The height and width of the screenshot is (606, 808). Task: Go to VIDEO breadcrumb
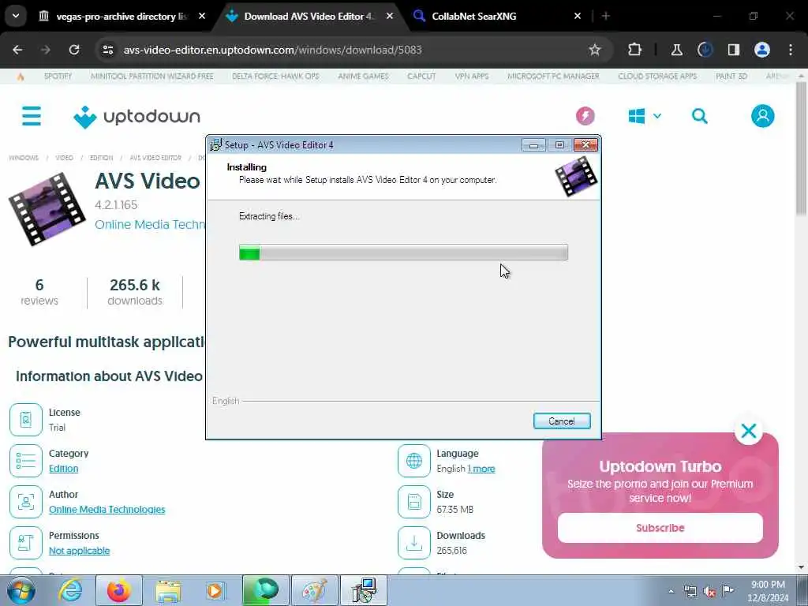(65, 158)
